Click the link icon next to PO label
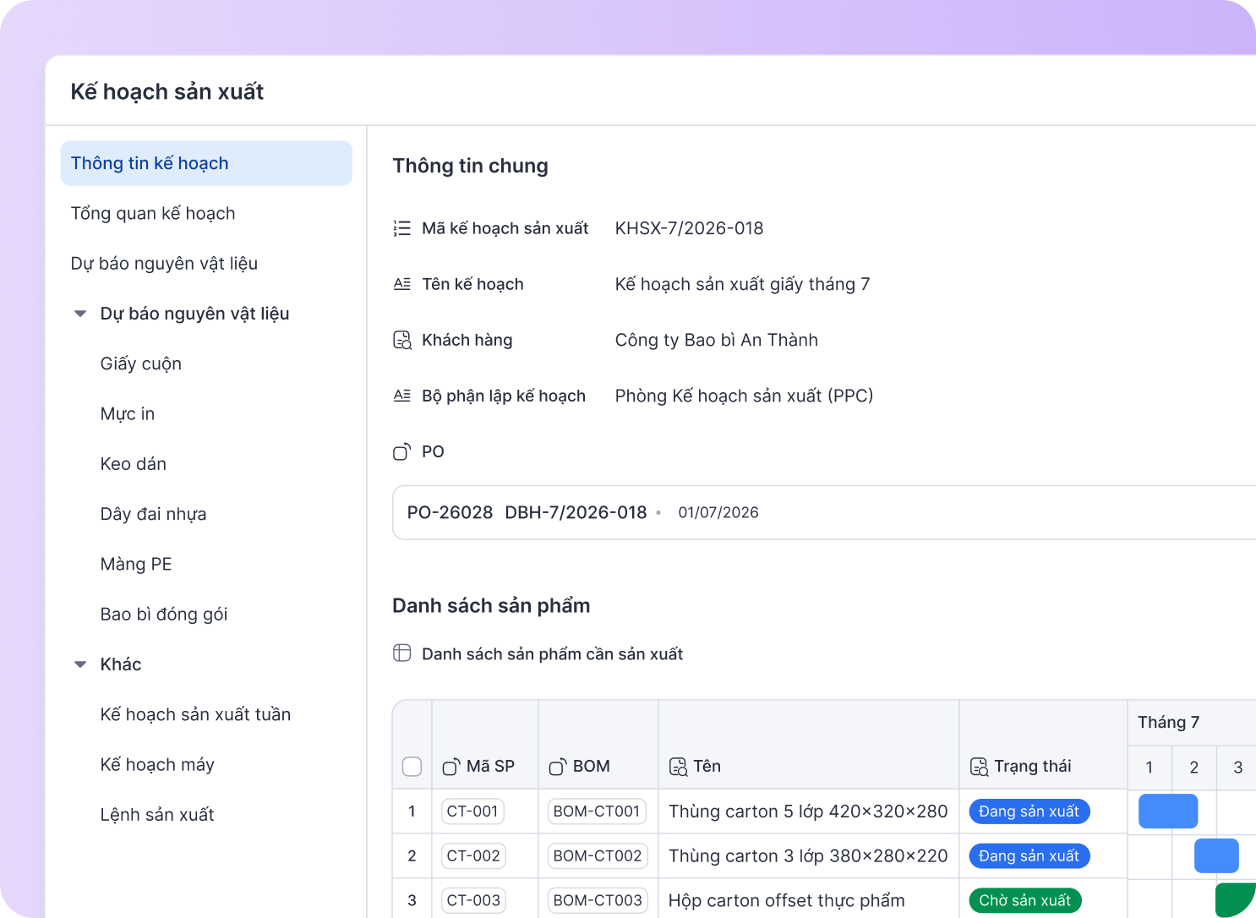Image resolution: width=1256 pixels, height=918 pixels. (x=402, y=451)
